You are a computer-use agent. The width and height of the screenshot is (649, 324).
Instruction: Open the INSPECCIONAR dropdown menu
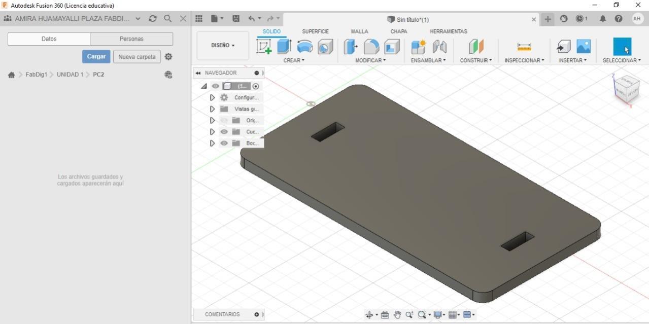pos(524,60)
